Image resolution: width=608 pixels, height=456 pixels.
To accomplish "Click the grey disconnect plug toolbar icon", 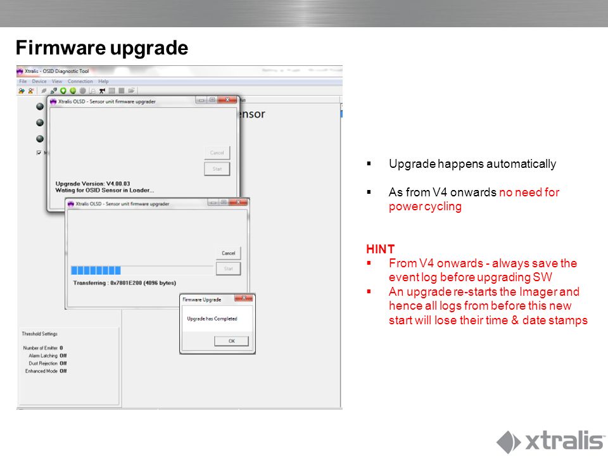I will click(44, 91).
